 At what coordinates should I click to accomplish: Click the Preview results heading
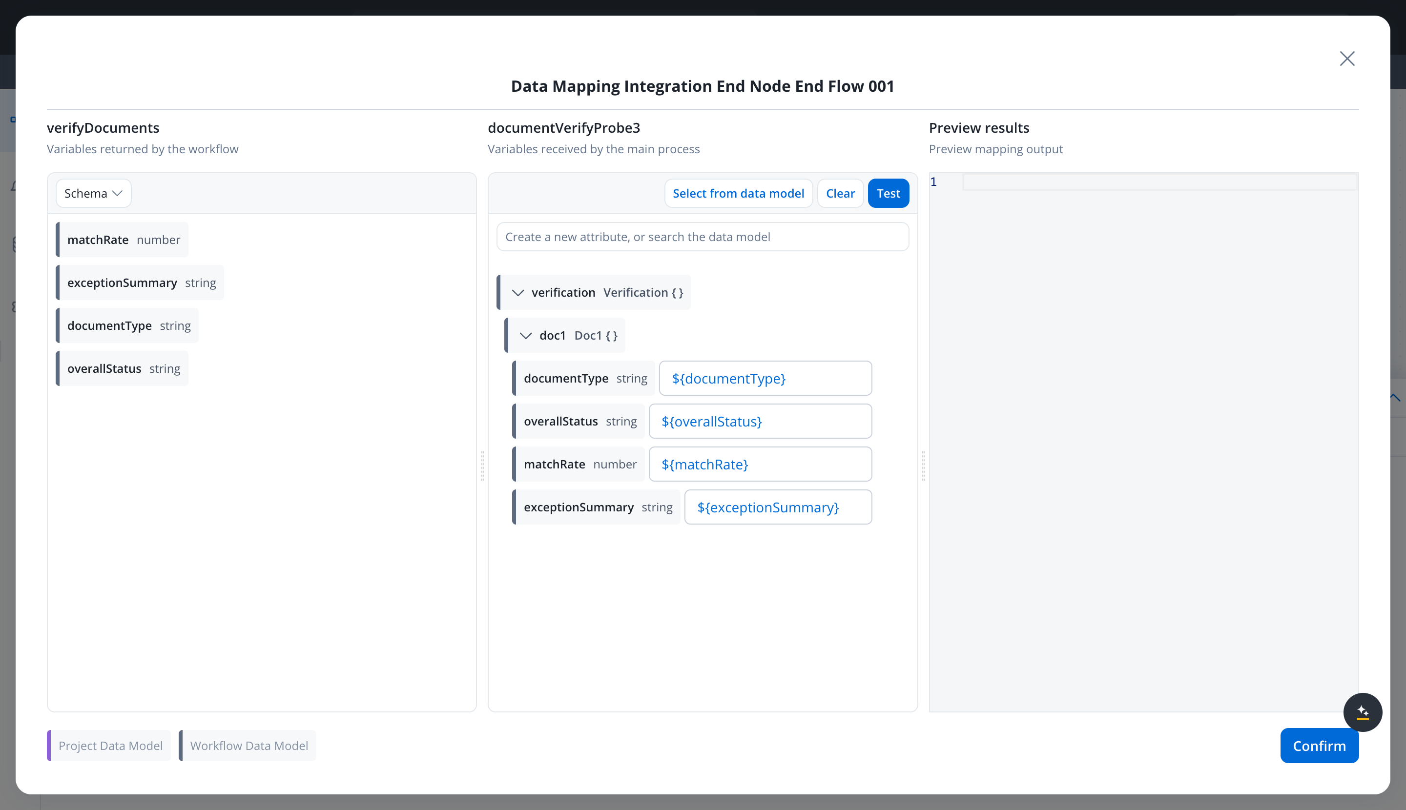[979, 127]
